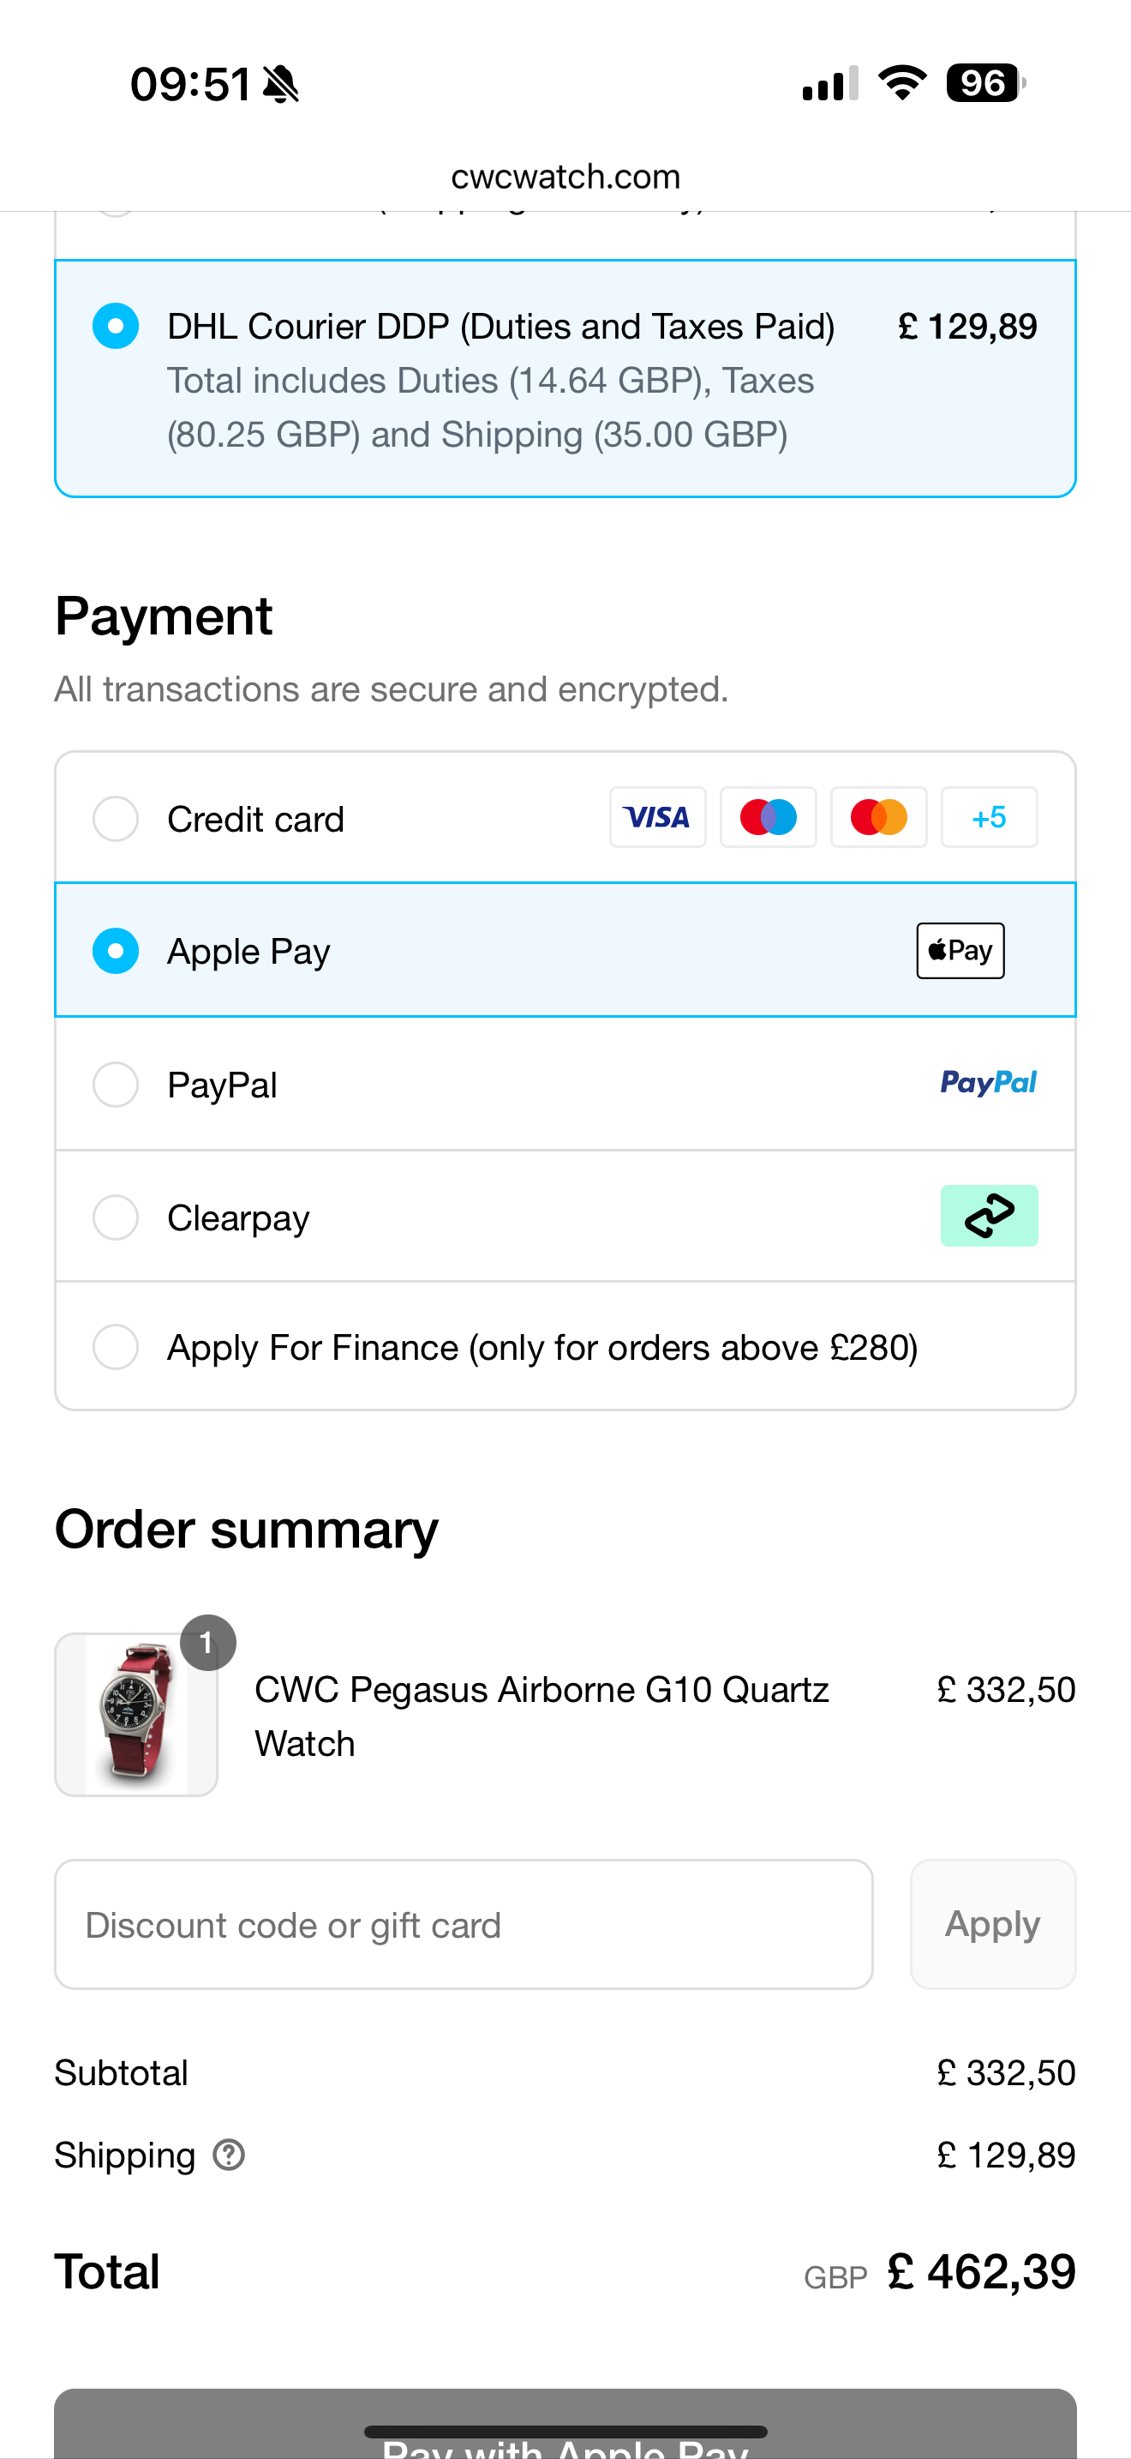Click the Clearpay logo icon
Viewport: 1131px width, 2459px height.
coord(989,1215)
